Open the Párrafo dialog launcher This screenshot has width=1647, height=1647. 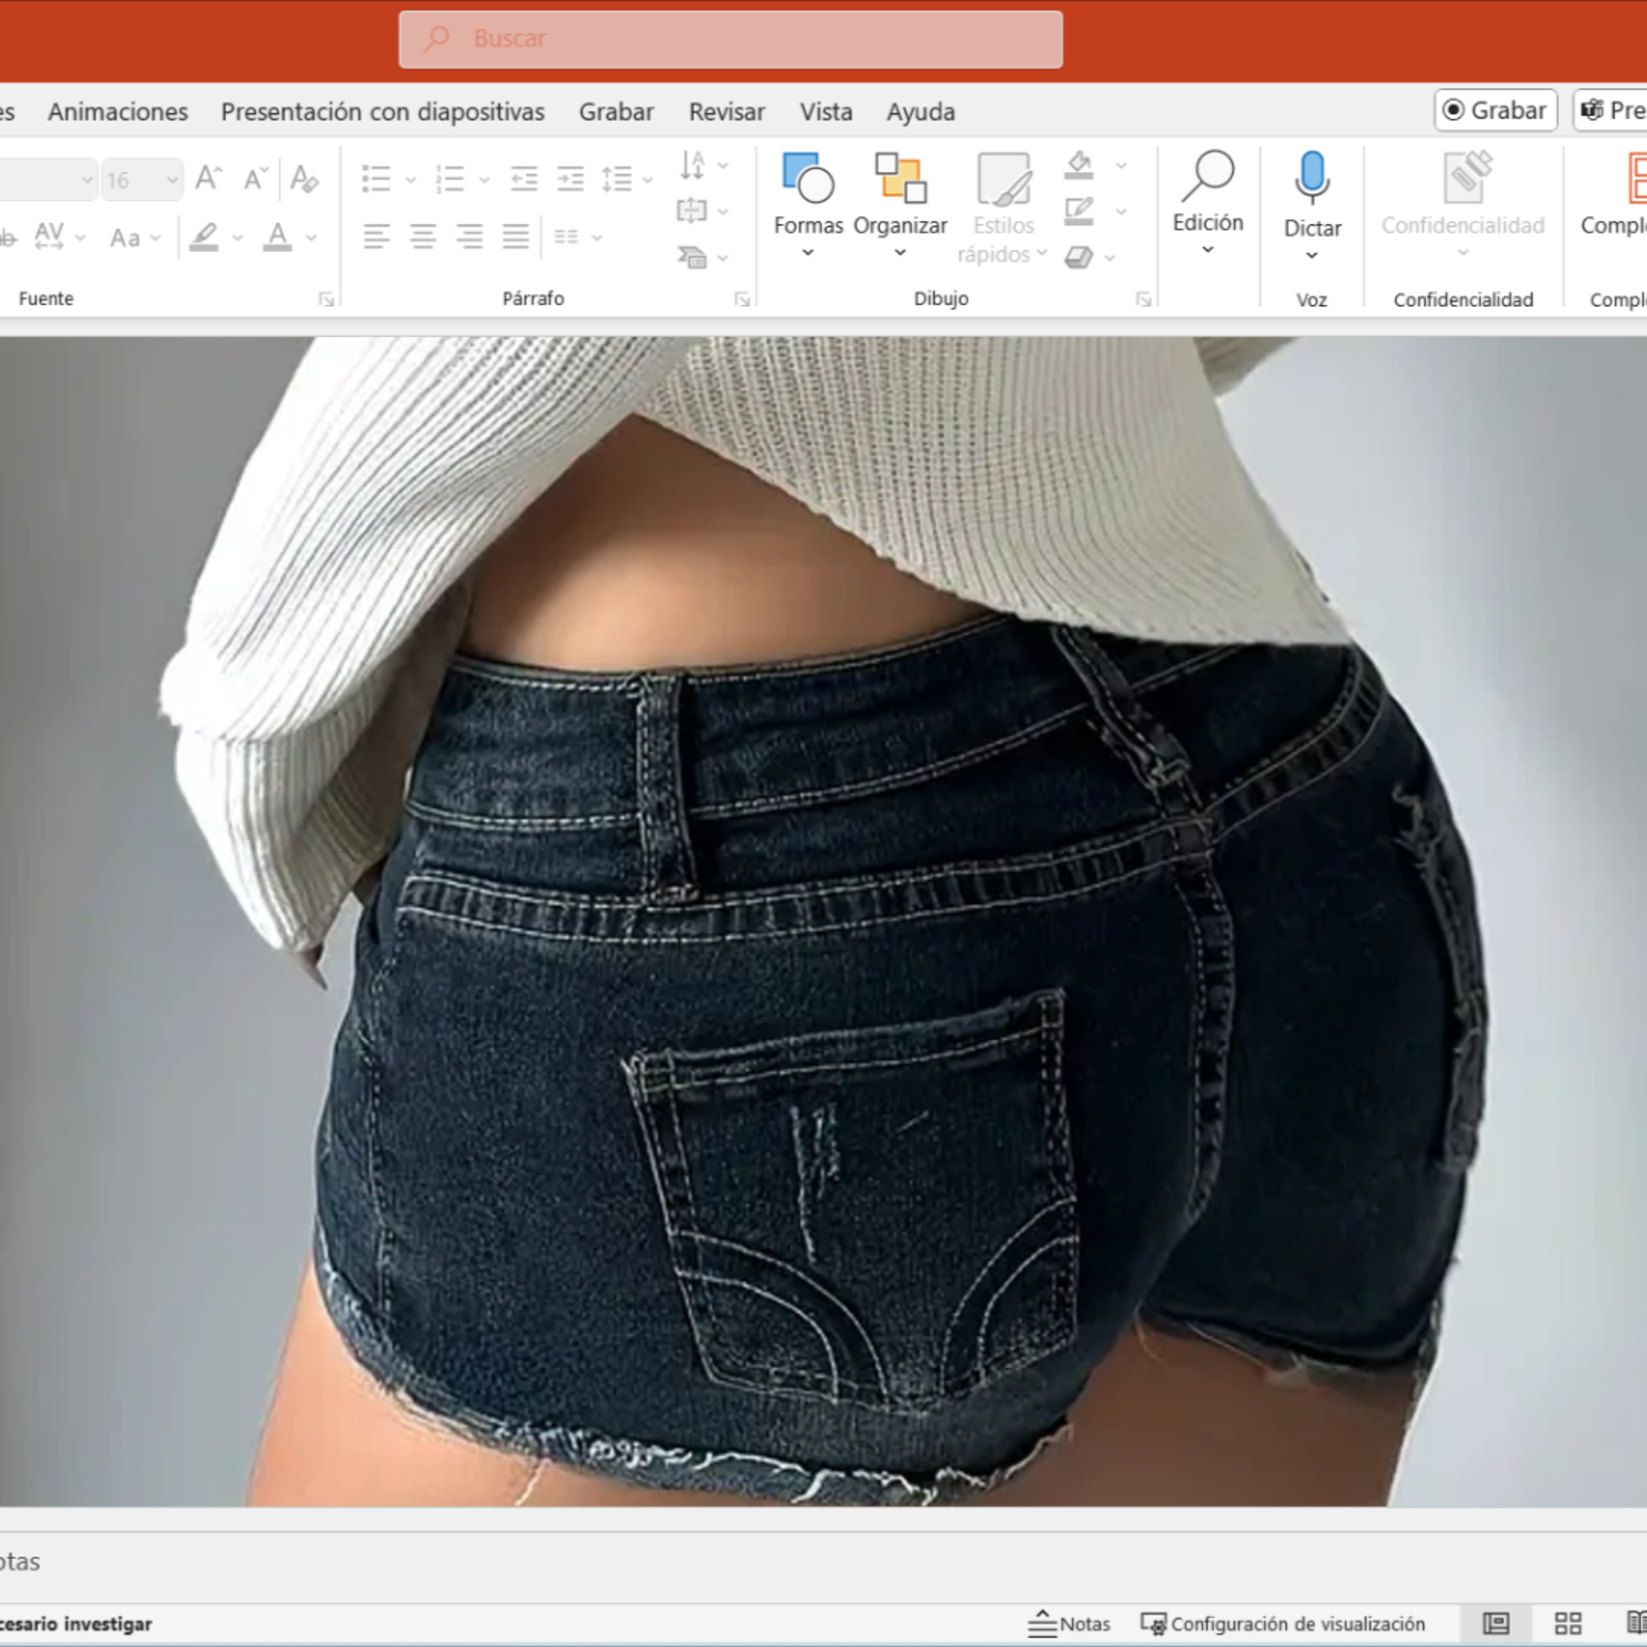point(742,299)
